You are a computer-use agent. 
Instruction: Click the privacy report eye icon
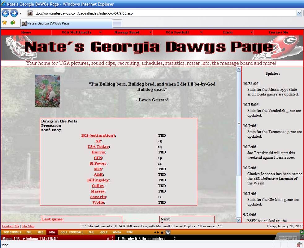click(x=299, y=245)
